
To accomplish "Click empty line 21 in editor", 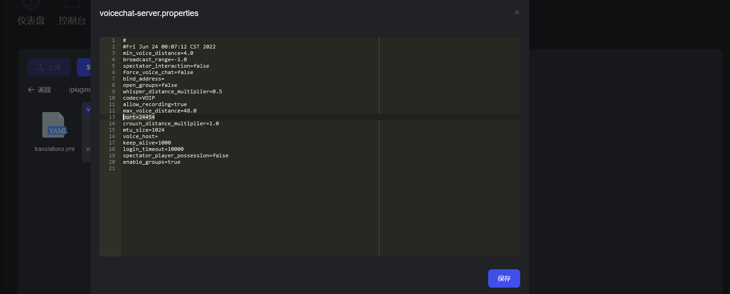I will pos(229,168).
